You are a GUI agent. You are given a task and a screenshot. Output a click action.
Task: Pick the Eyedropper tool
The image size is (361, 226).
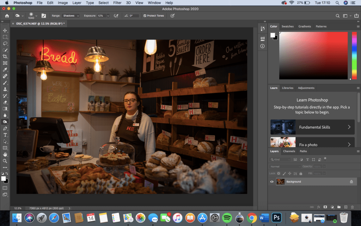click(x=5, y=70)
